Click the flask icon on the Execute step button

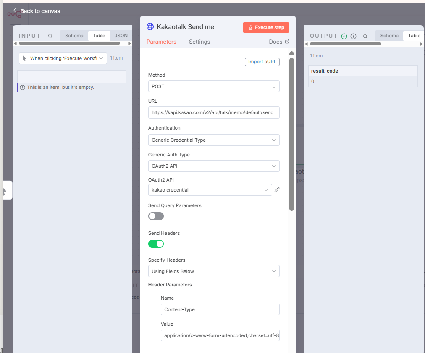[250, 28]
